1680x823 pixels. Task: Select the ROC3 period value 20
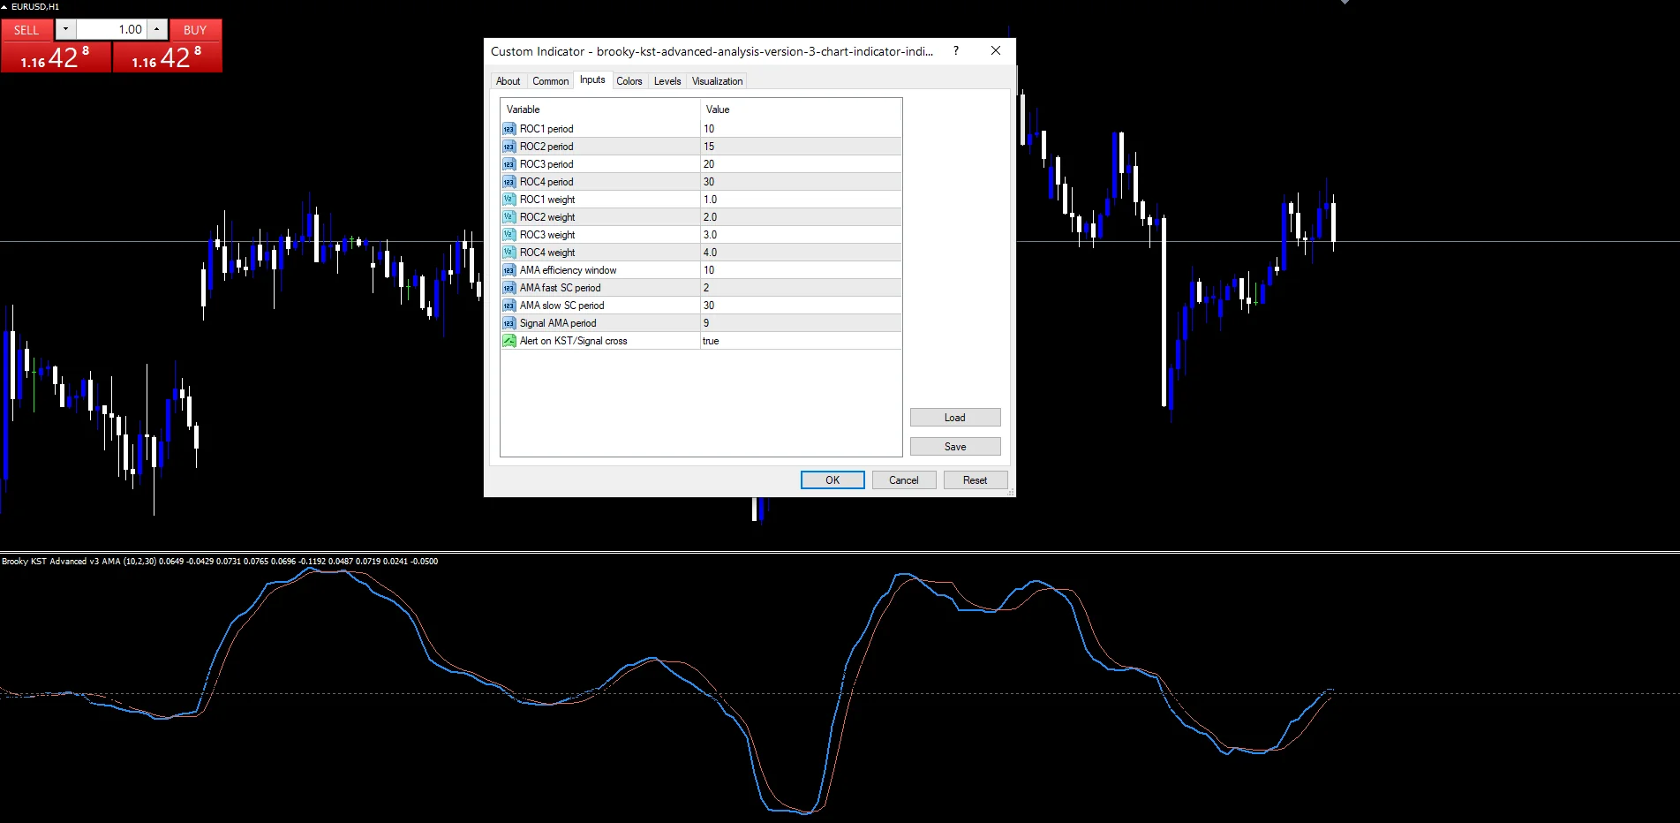pos(801,164)
